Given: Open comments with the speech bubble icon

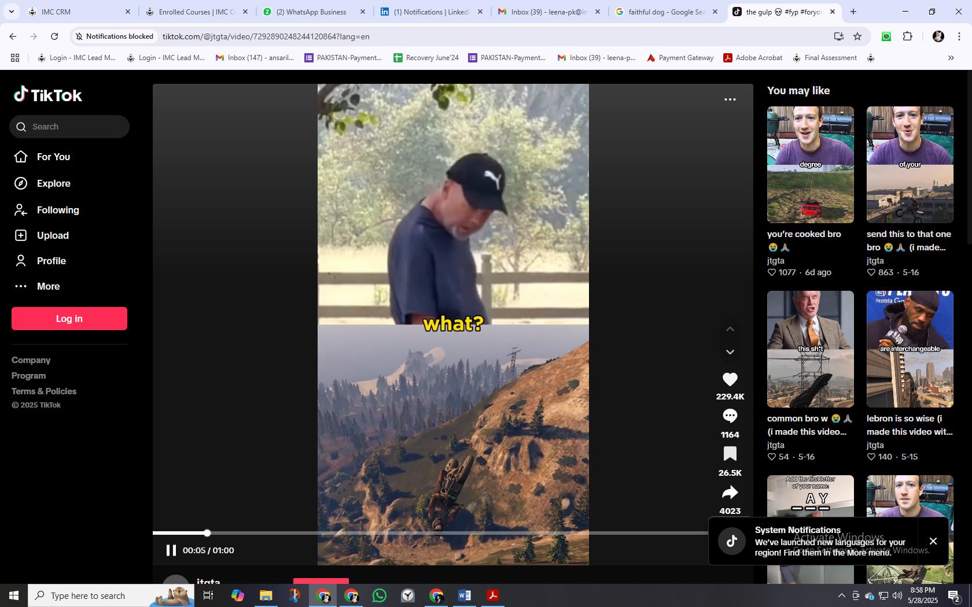Looking at the screenshot, I should tap(730, 416).
